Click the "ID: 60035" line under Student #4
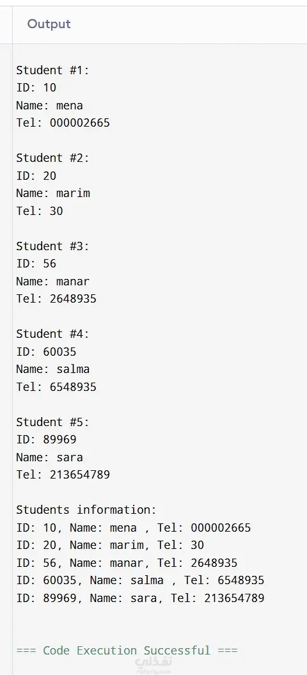Viewport: 307px width, 675px height. tap(46, 352)
